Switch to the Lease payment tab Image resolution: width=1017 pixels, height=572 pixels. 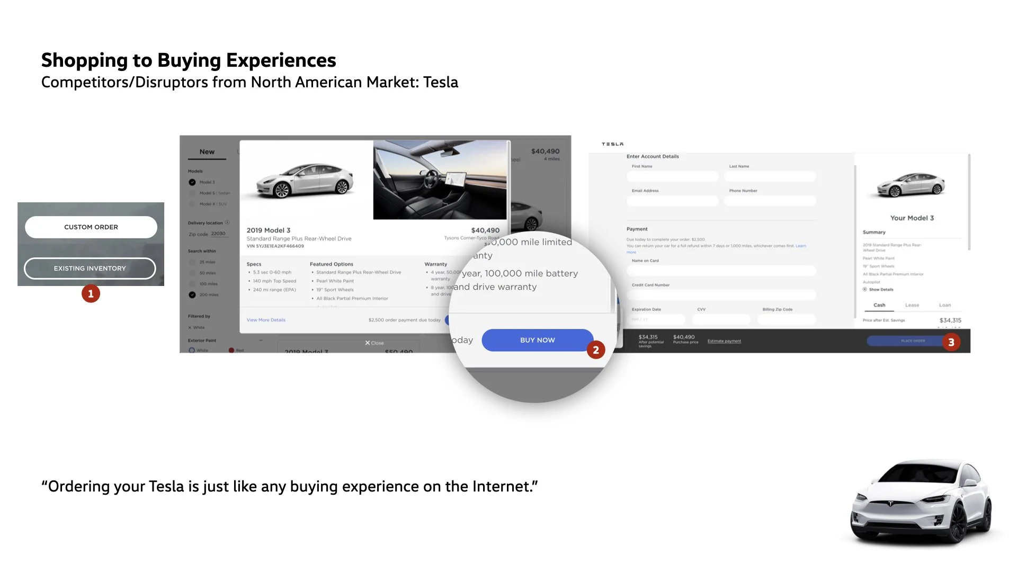[x=912, y=305]
